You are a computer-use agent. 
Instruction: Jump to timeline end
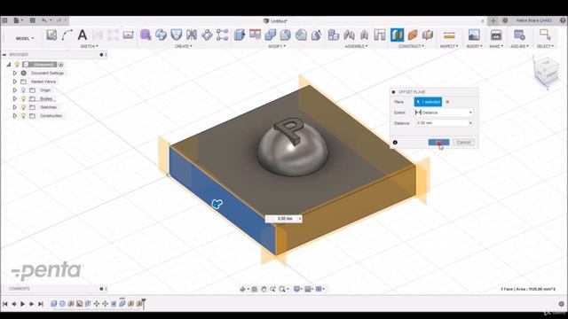click(x=41, y=304)
